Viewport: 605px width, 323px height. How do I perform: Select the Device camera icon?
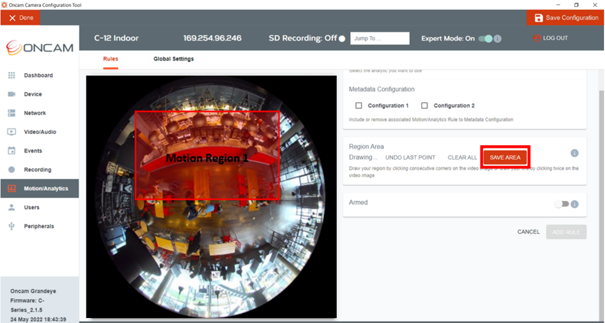[x=12, y=94]
